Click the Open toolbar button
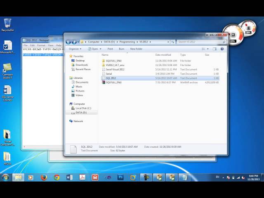Viewport: 264px width, 198px height. click(x=93, y=49)
